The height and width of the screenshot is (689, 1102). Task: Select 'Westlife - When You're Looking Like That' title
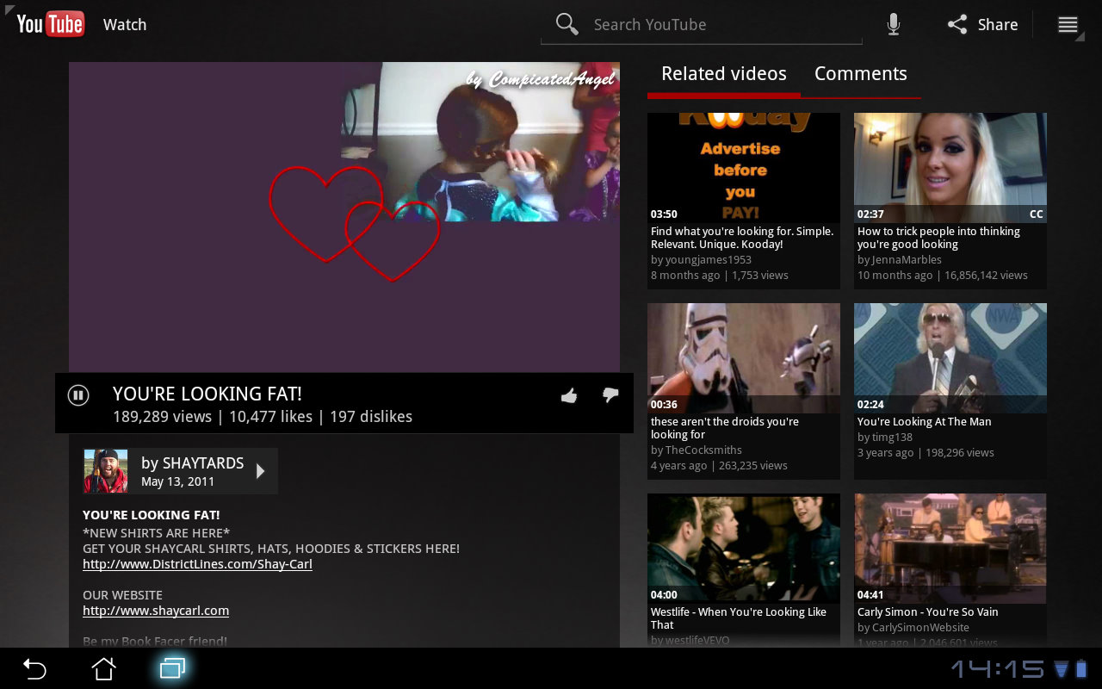[x=739, y=618]
